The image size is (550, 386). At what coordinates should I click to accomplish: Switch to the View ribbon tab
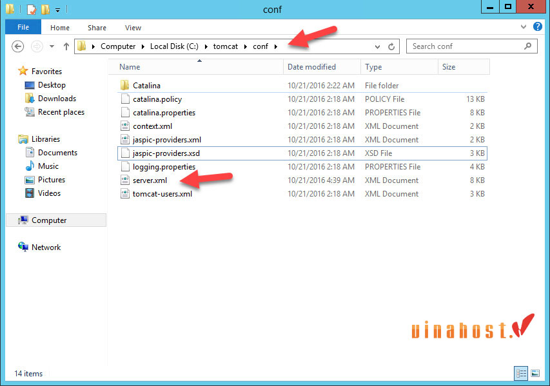click(133, 28)
